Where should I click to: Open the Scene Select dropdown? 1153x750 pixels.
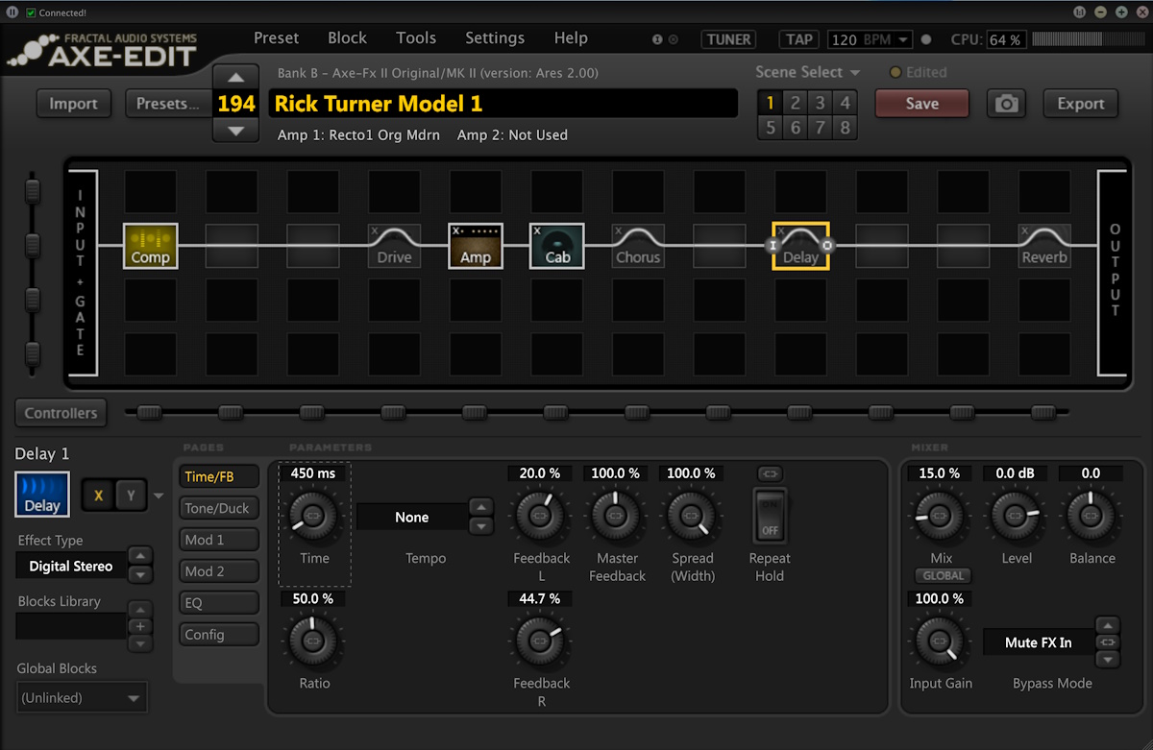click(807, 72)
